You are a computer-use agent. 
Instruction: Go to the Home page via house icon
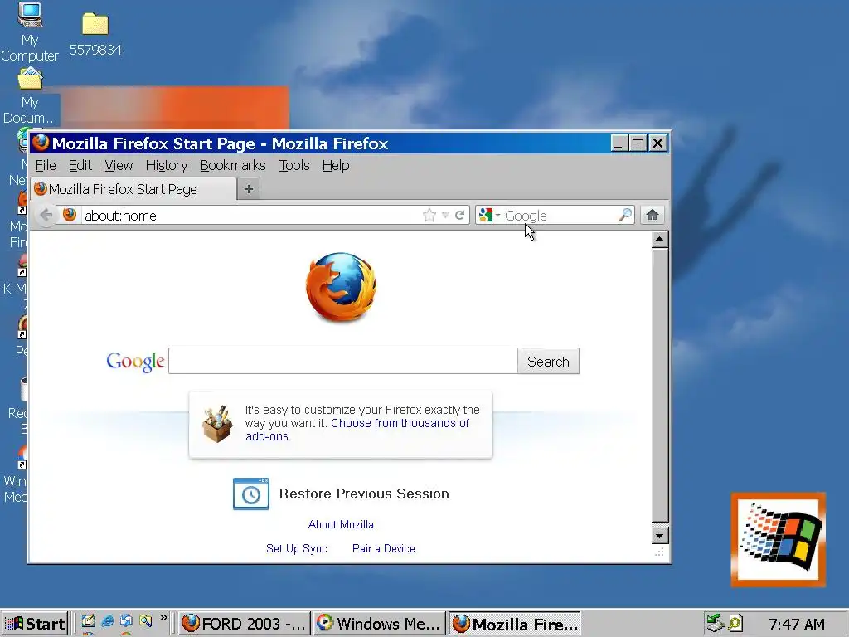(652, 215)
